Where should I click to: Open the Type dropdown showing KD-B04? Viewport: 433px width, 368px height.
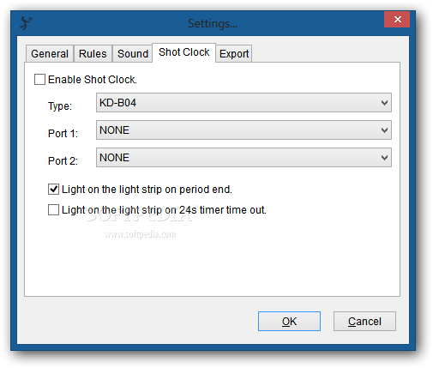click(x=244, y=103)
